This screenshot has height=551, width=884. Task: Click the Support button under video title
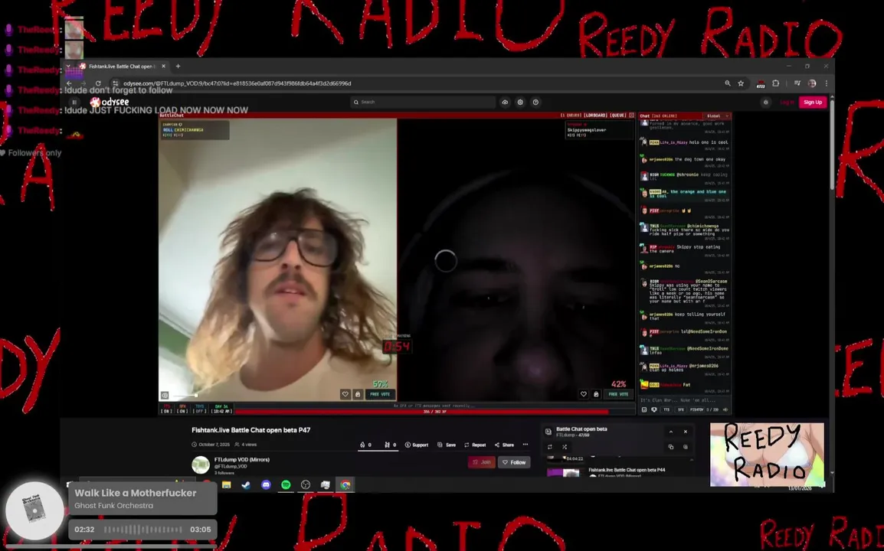click(417, 445)
